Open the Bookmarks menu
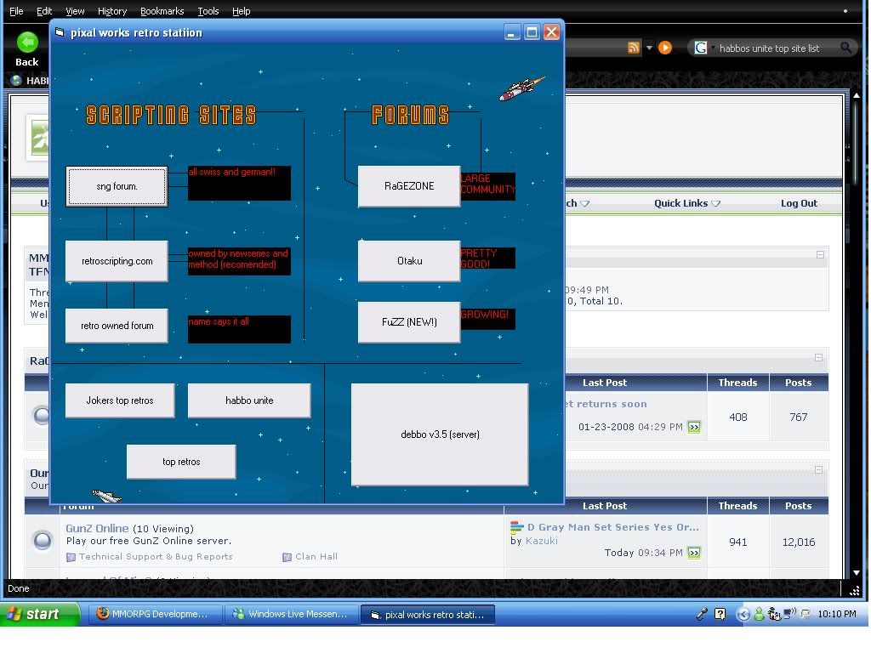The image size is (871, 653). click(x=162, y=11)
